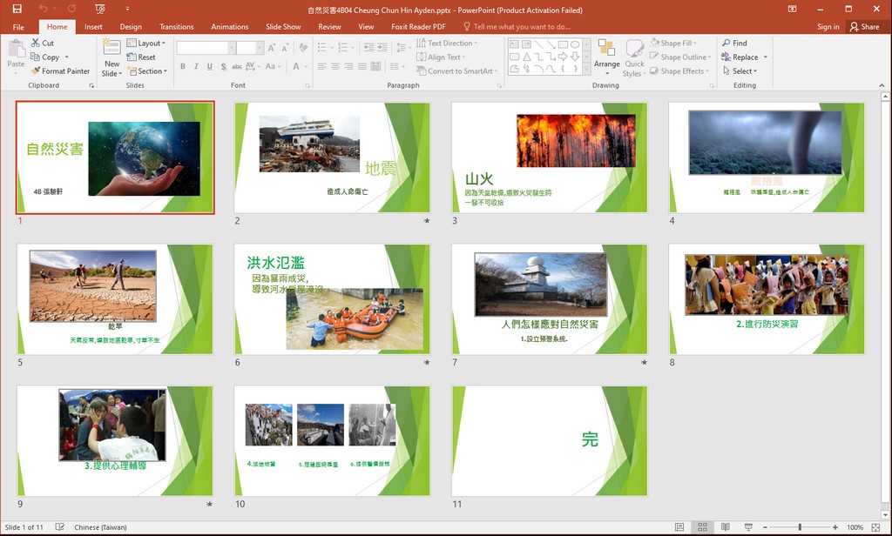
Task: Toggle text Shadow
Action: pyautogui.click(x=224, y=66)
